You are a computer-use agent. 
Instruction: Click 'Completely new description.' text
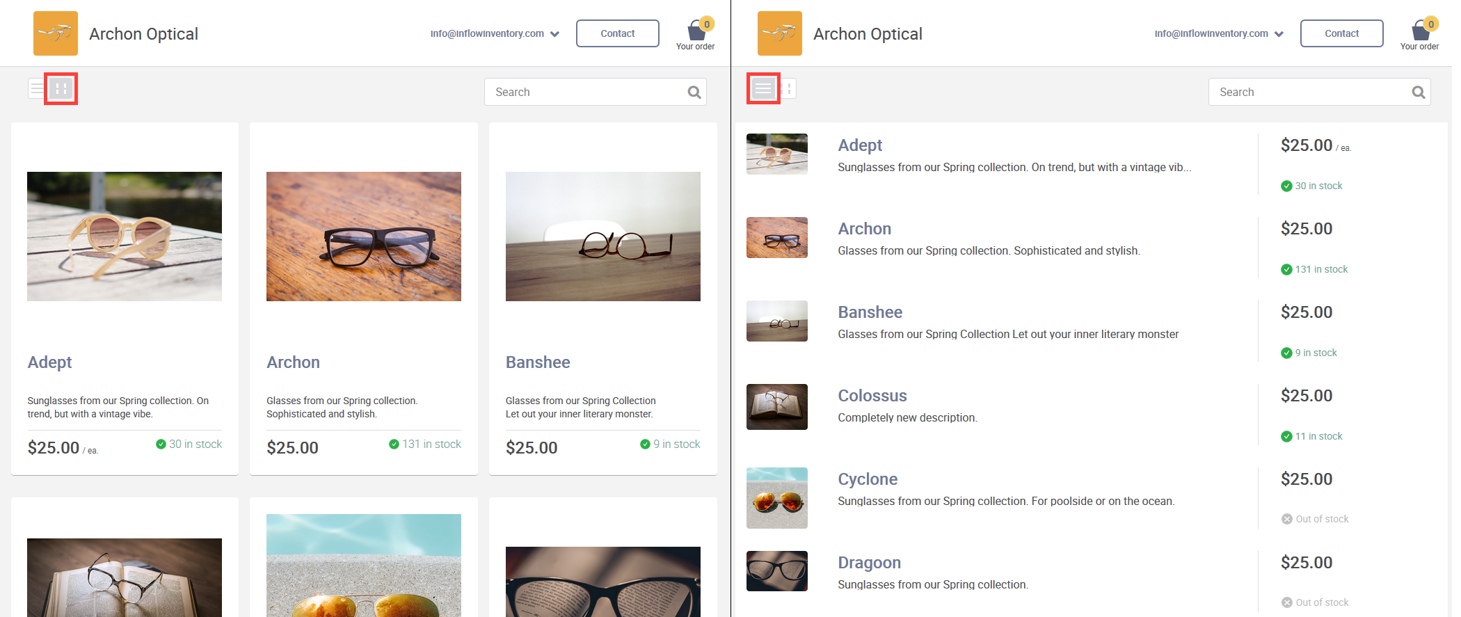908,417
